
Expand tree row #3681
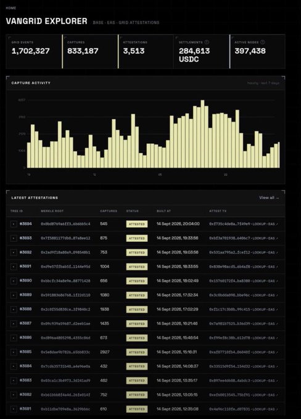(14, 409)
